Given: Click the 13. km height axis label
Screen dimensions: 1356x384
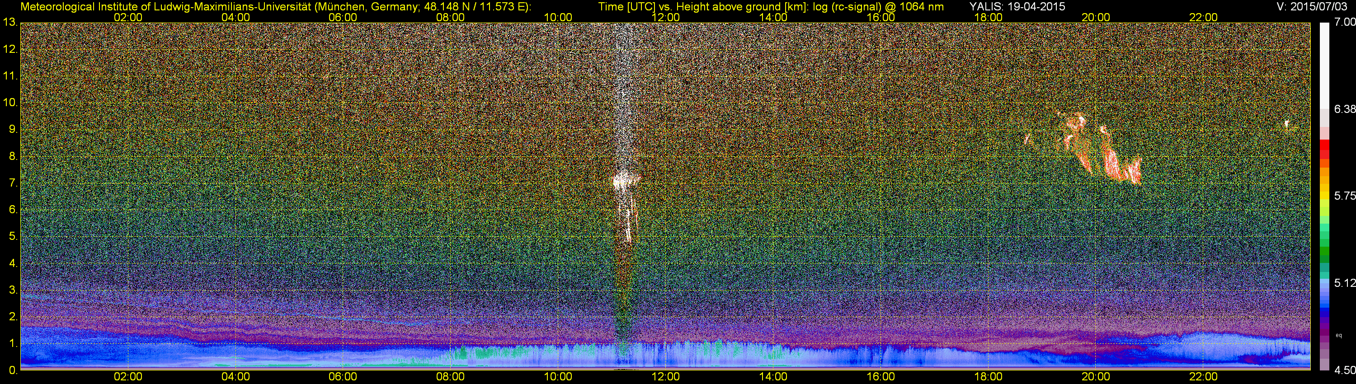Looking at the screenshot, I should [10, 23].
